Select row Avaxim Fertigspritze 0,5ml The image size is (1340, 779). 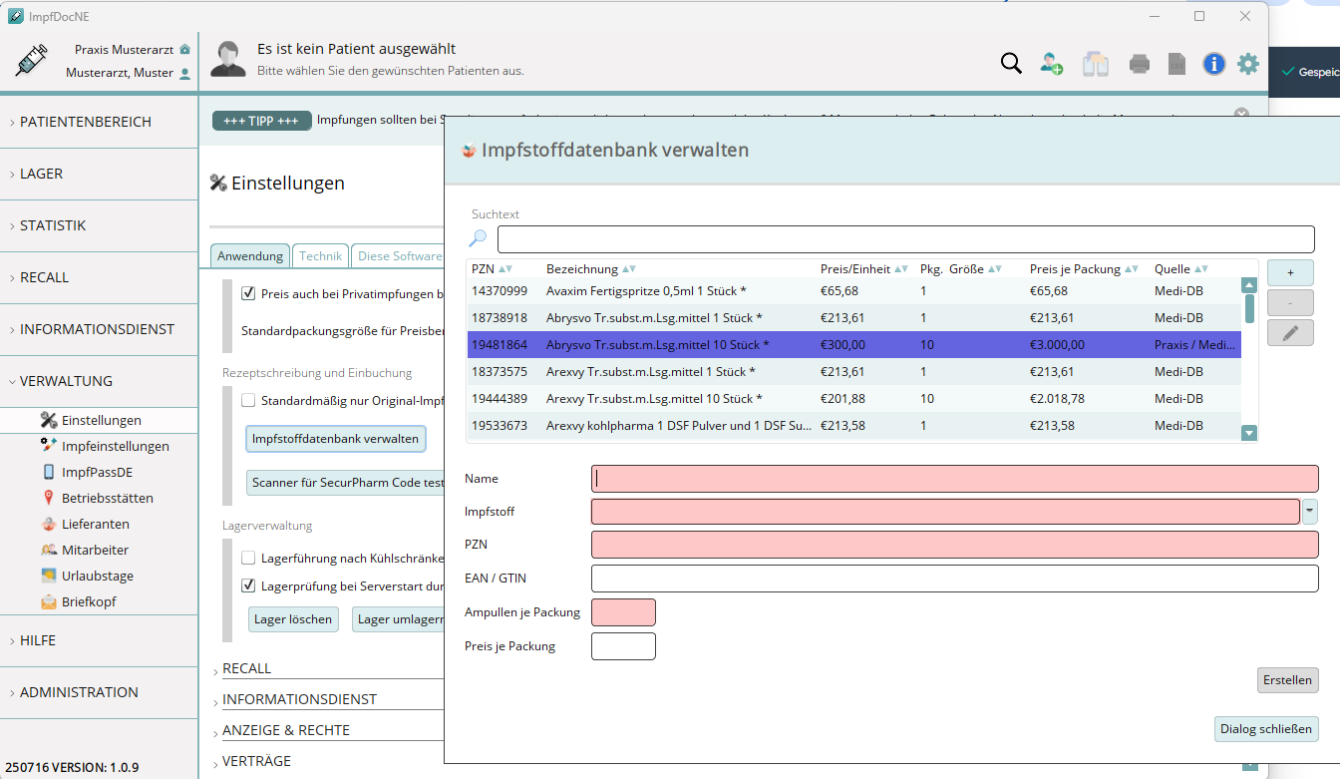click(854, 291)
